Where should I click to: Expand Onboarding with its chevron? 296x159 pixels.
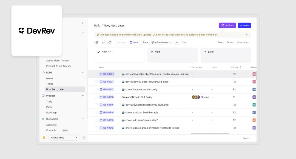(x=76, y=138)
